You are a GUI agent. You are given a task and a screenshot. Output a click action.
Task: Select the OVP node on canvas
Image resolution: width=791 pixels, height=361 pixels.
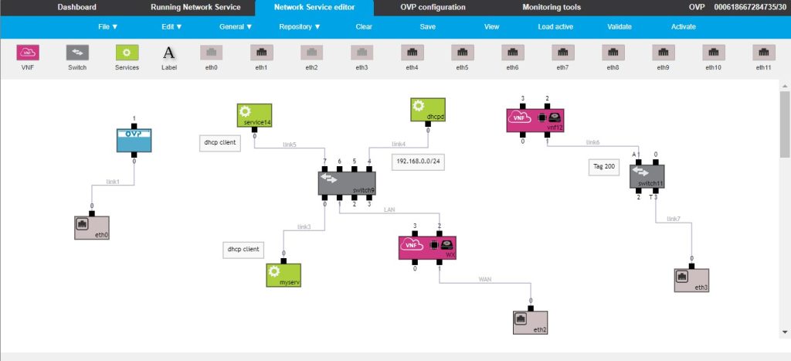(134, 141)
